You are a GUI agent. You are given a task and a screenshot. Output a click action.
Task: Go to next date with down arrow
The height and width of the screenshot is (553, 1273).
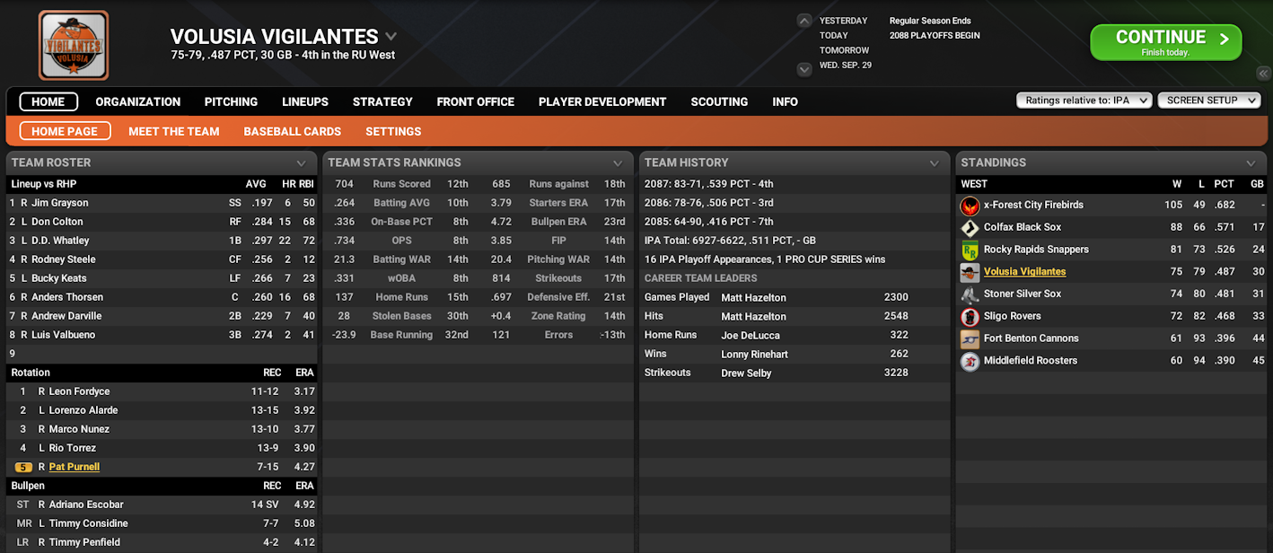pyautogui.click(x=804, y=69)
